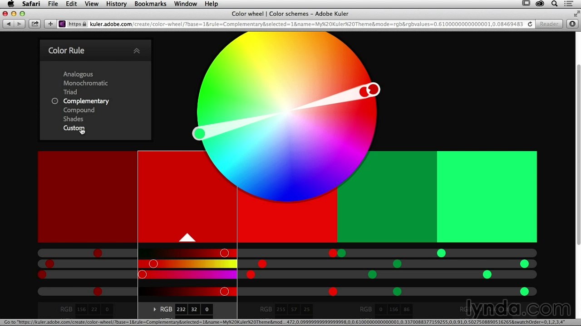Click the dimmed 156 value in dark red swatch
Viewport: 581px width, 326px height.
click(x=81, y=309)
